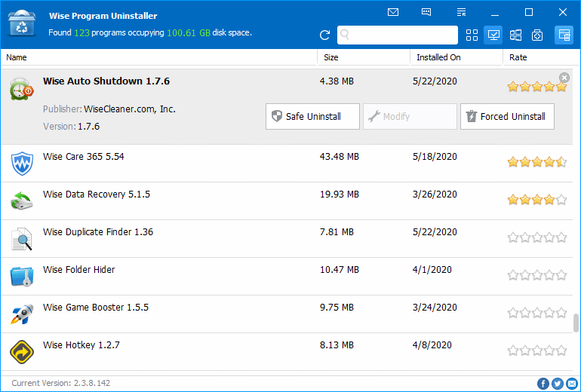
Task: Click 9.75 MB size of Wise Game Booster
Action: click(337, 308)
